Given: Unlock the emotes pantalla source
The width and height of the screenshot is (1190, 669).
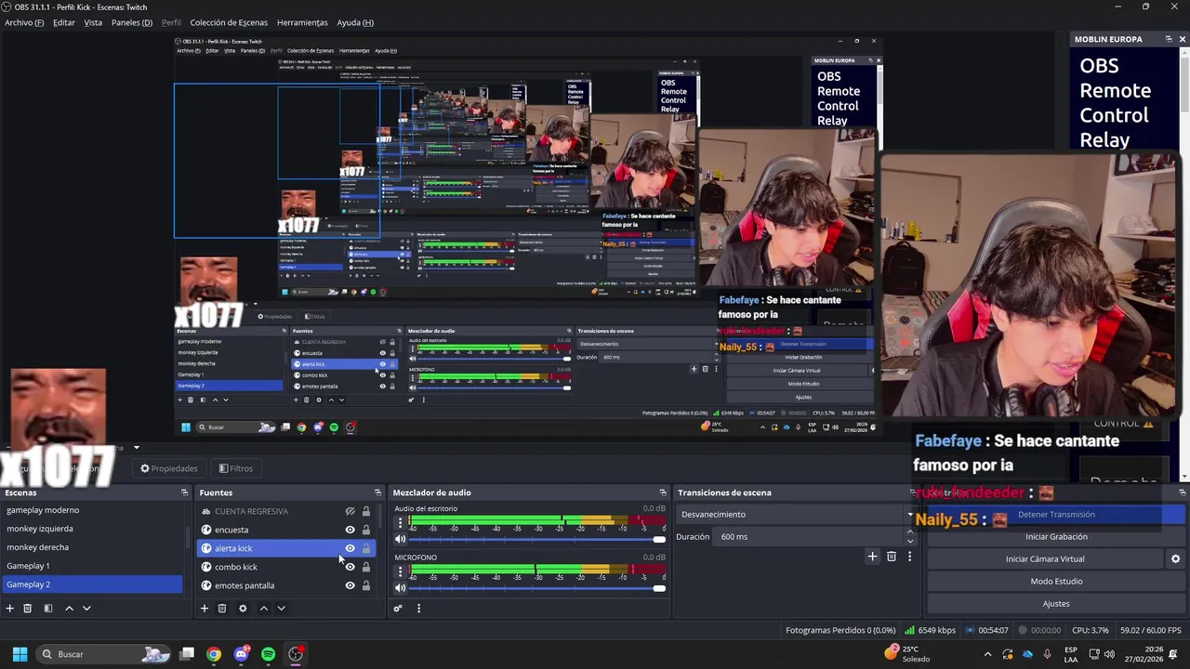Looking at the screenshot, I should coord(366,585).
